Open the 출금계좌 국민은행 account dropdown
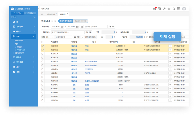The width and height of the screenshot is (195, 116). [x=68, y=32]
